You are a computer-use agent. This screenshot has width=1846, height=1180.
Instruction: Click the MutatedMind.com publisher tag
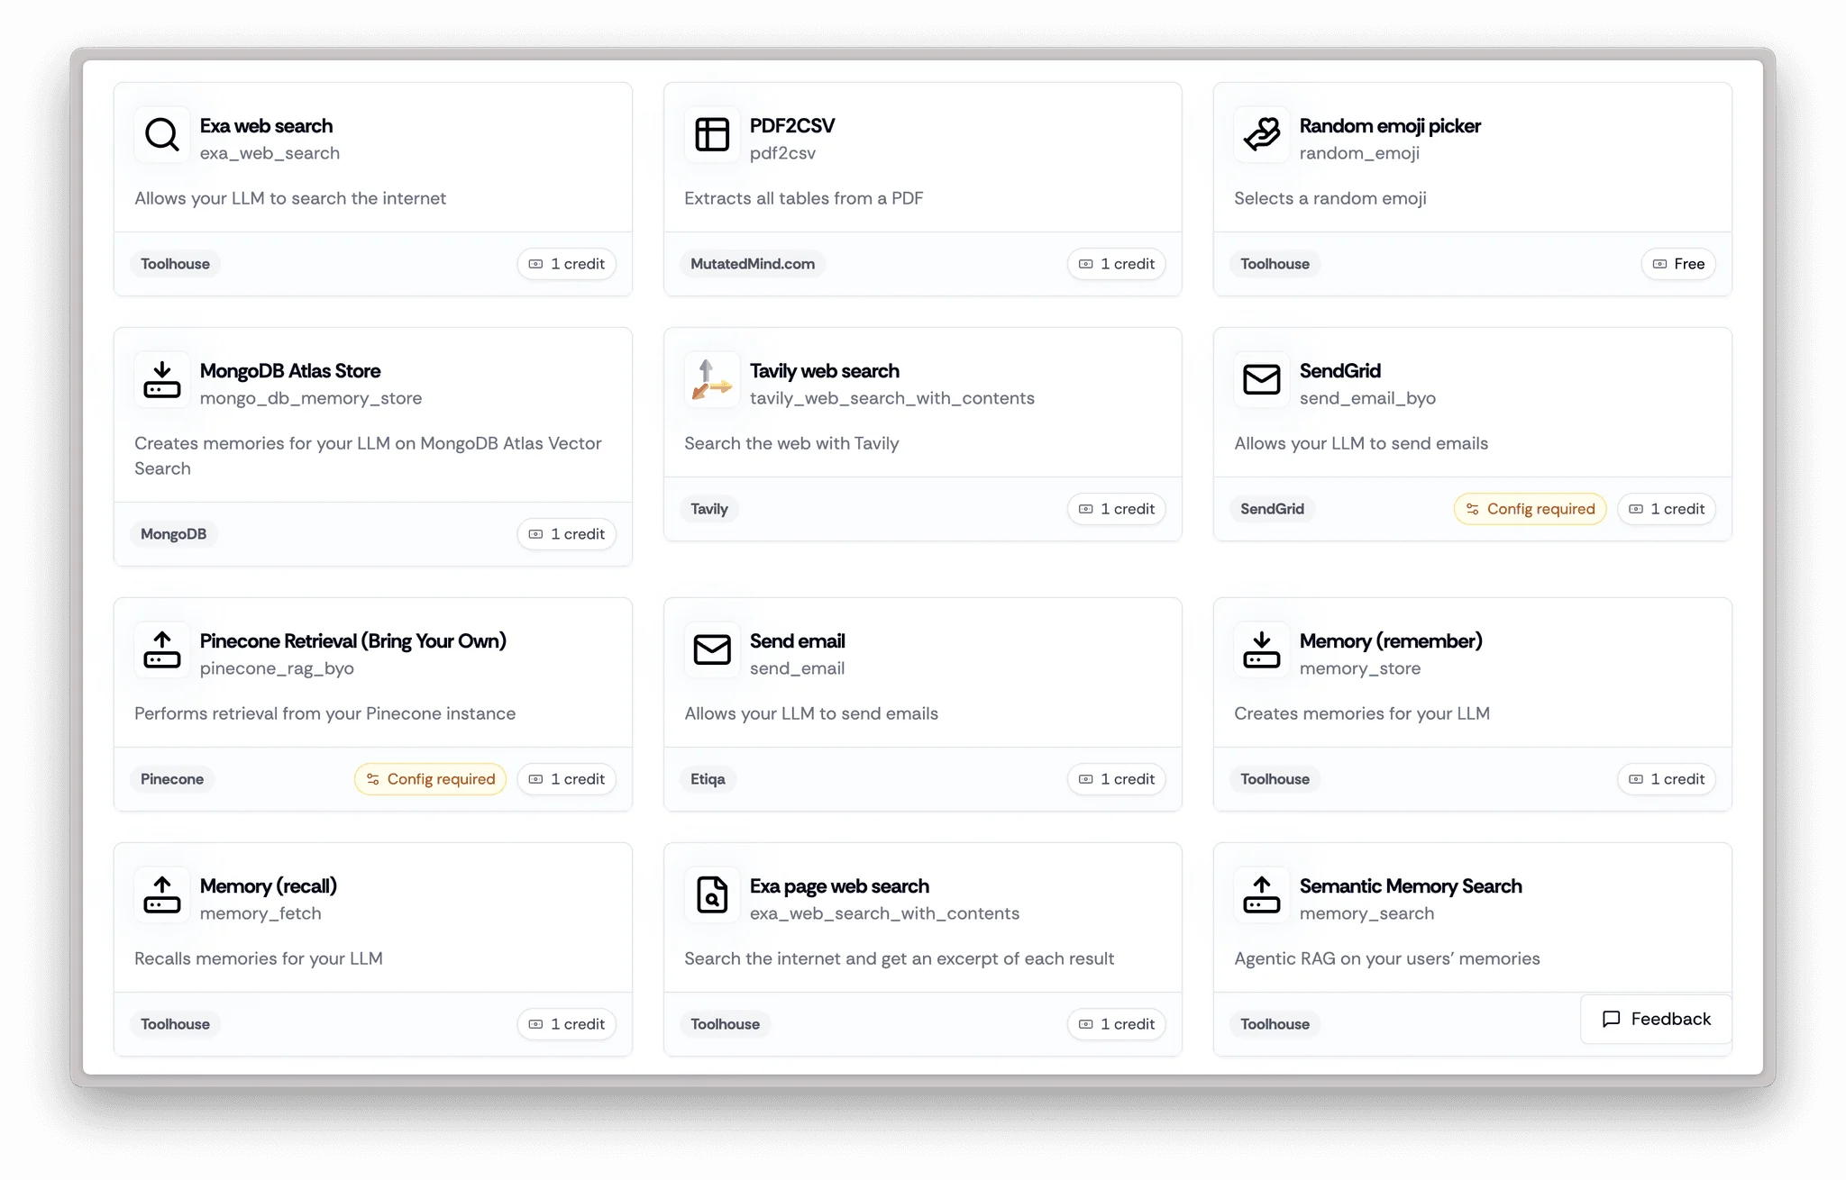(752, 264)
